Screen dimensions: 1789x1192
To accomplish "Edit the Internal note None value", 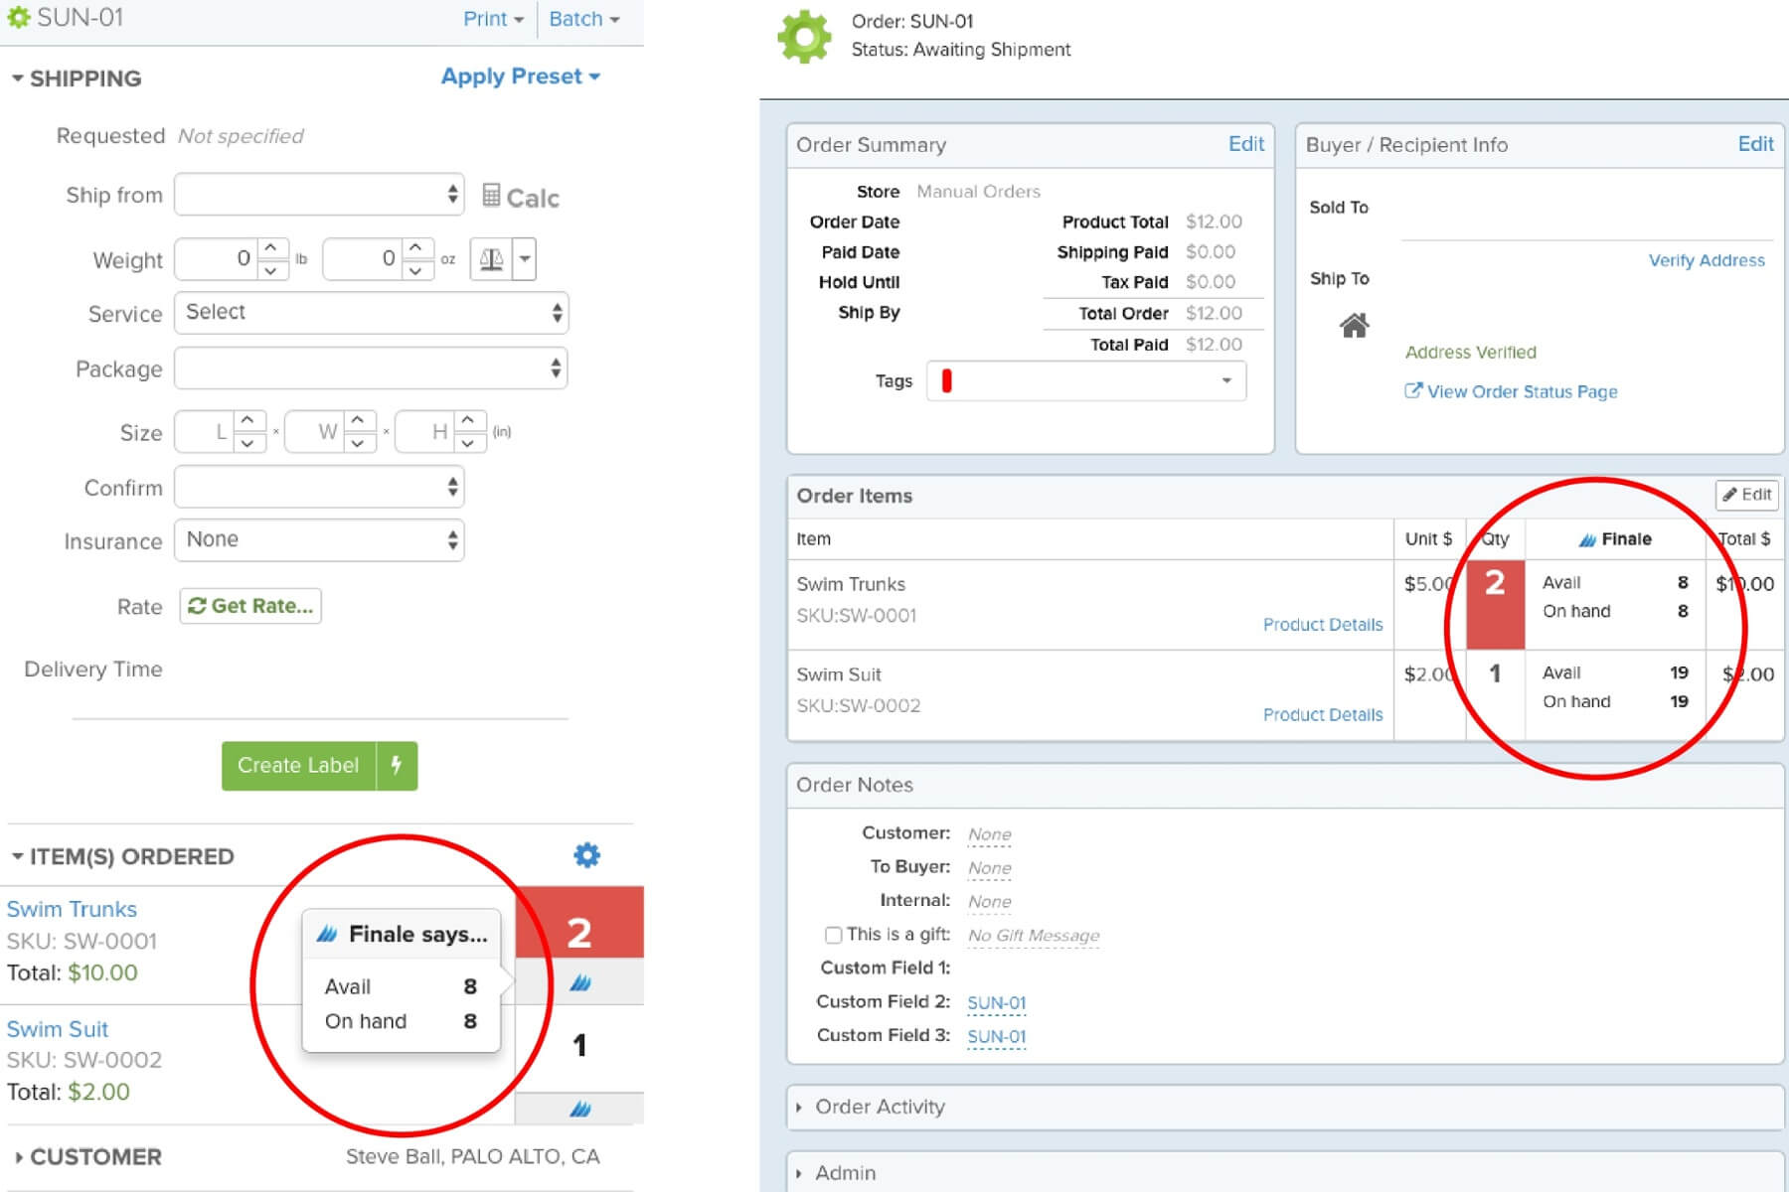I will click(x=990, y=902).
